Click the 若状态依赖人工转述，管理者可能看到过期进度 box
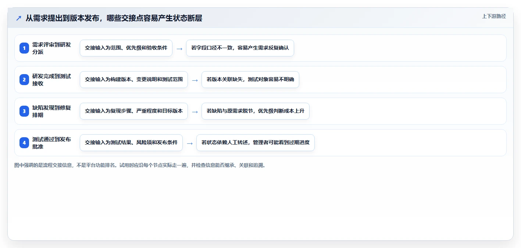 pyautogui.click(x=256, y=143)
